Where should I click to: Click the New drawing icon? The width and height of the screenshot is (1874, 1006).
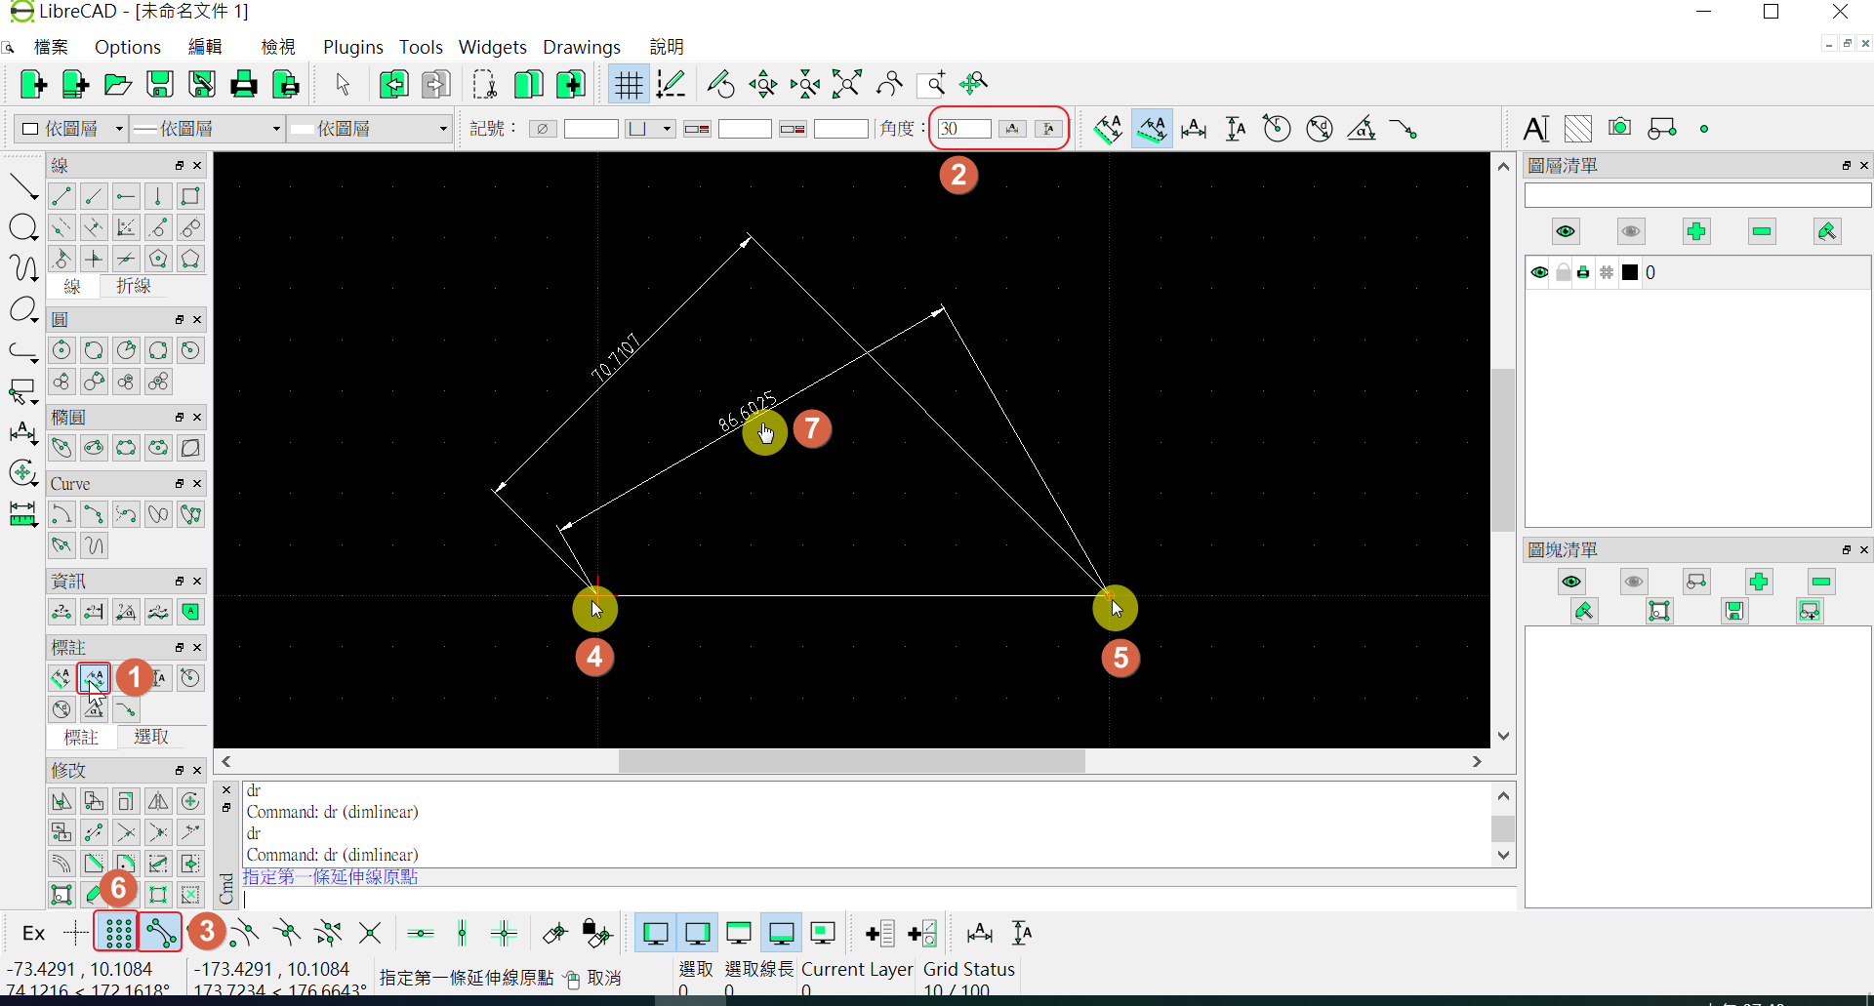(33, 85)
